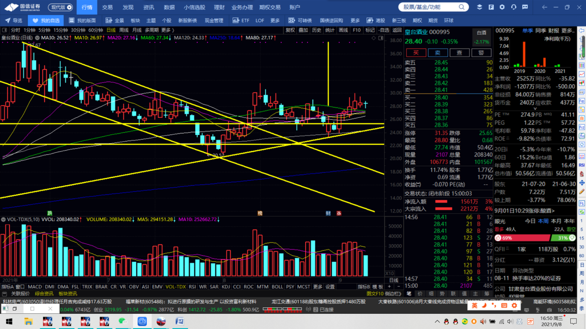Open Windows Start menu
The image size is (586, 329).
coord(9,322)
